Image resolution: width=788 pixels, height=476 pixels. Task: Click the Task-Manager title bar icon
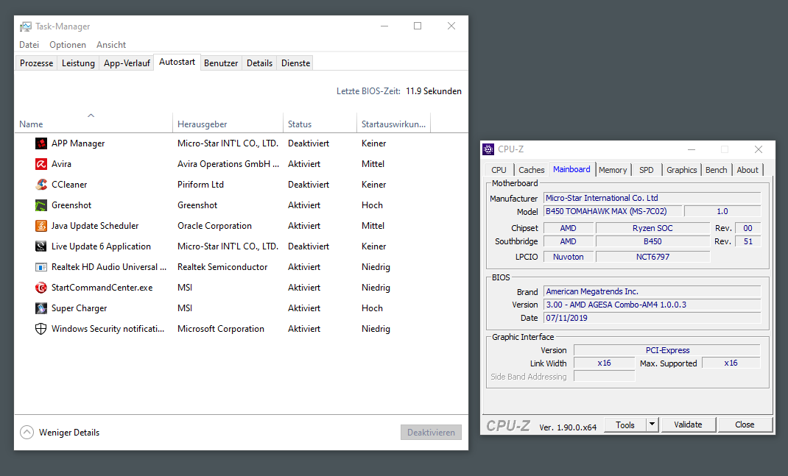click(26, 26)
